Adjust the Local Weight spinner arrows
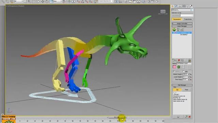This screenshot has height=123, width=218. (189, 77)
